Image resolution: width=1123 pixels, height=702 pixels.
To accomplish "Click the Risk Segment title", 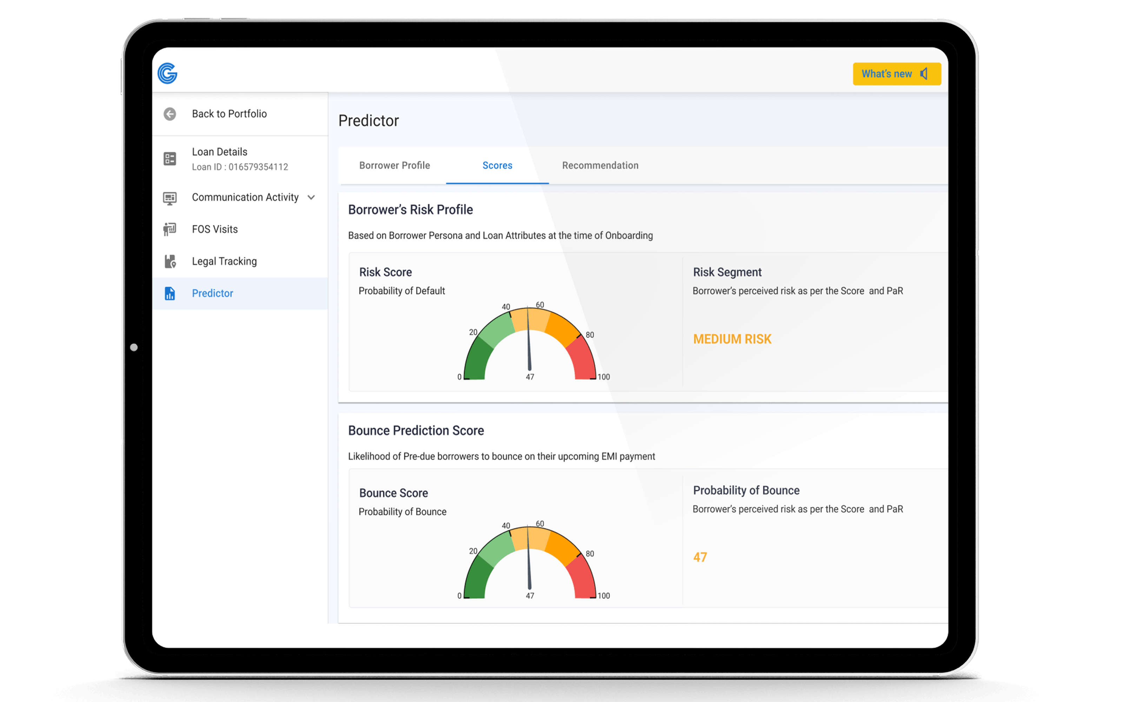I will 727,272.
